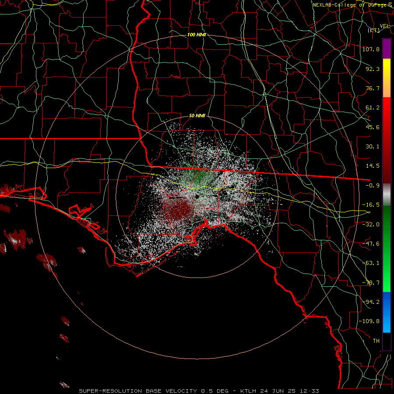Screen dimensions: 394x394
Task: Click the 14.5 legend value
Action: (373, 166)
